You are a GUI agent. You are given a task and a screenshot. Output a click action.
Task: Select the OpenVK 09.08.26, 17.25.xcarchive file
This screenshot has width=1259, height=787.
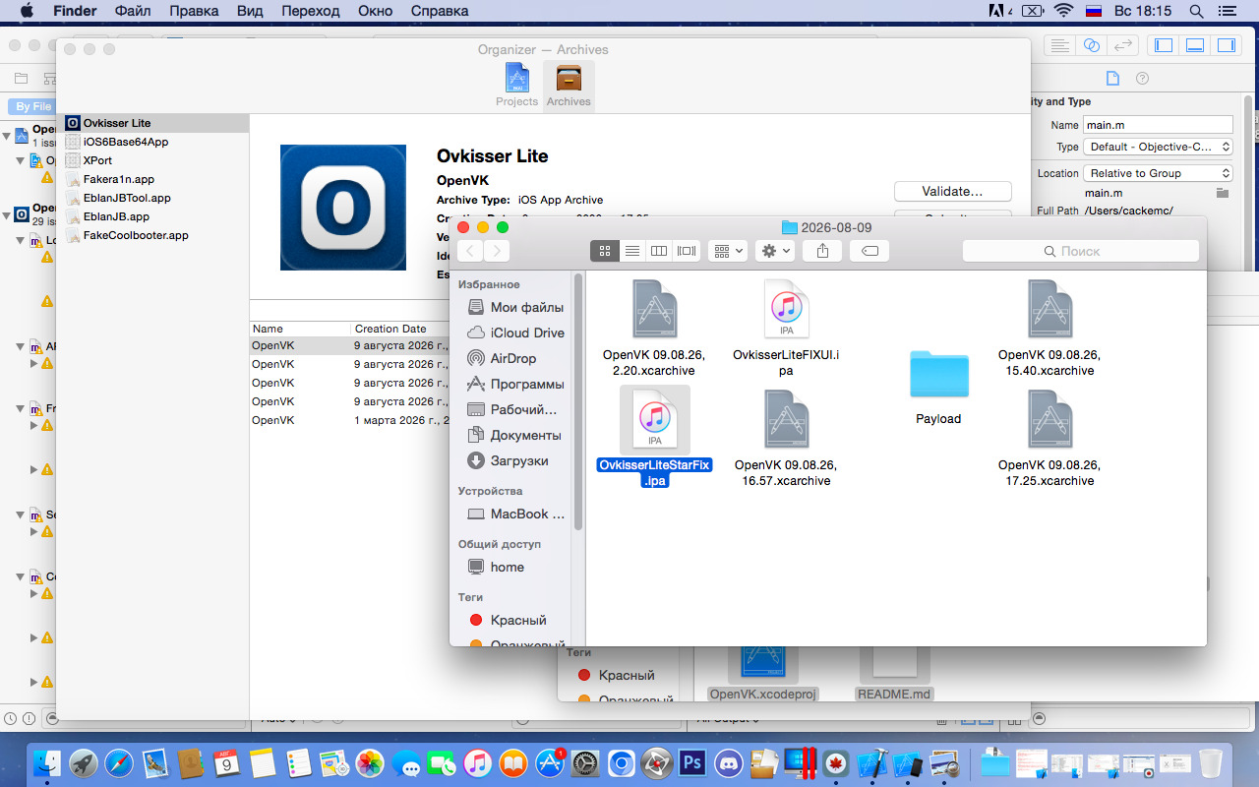click(1049, 439)
